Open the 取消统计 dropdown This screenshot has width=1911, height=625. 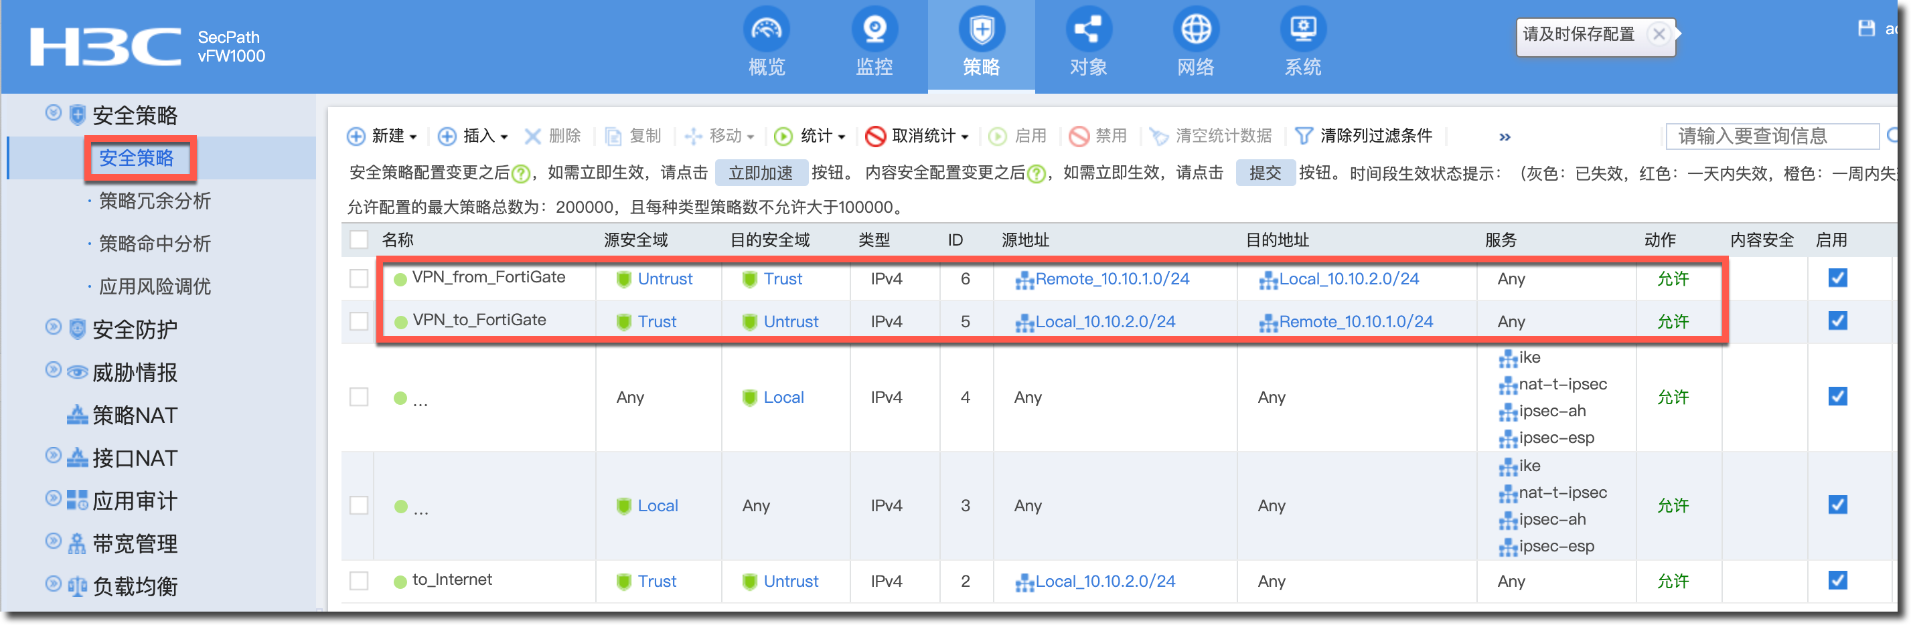coord(917,137)
